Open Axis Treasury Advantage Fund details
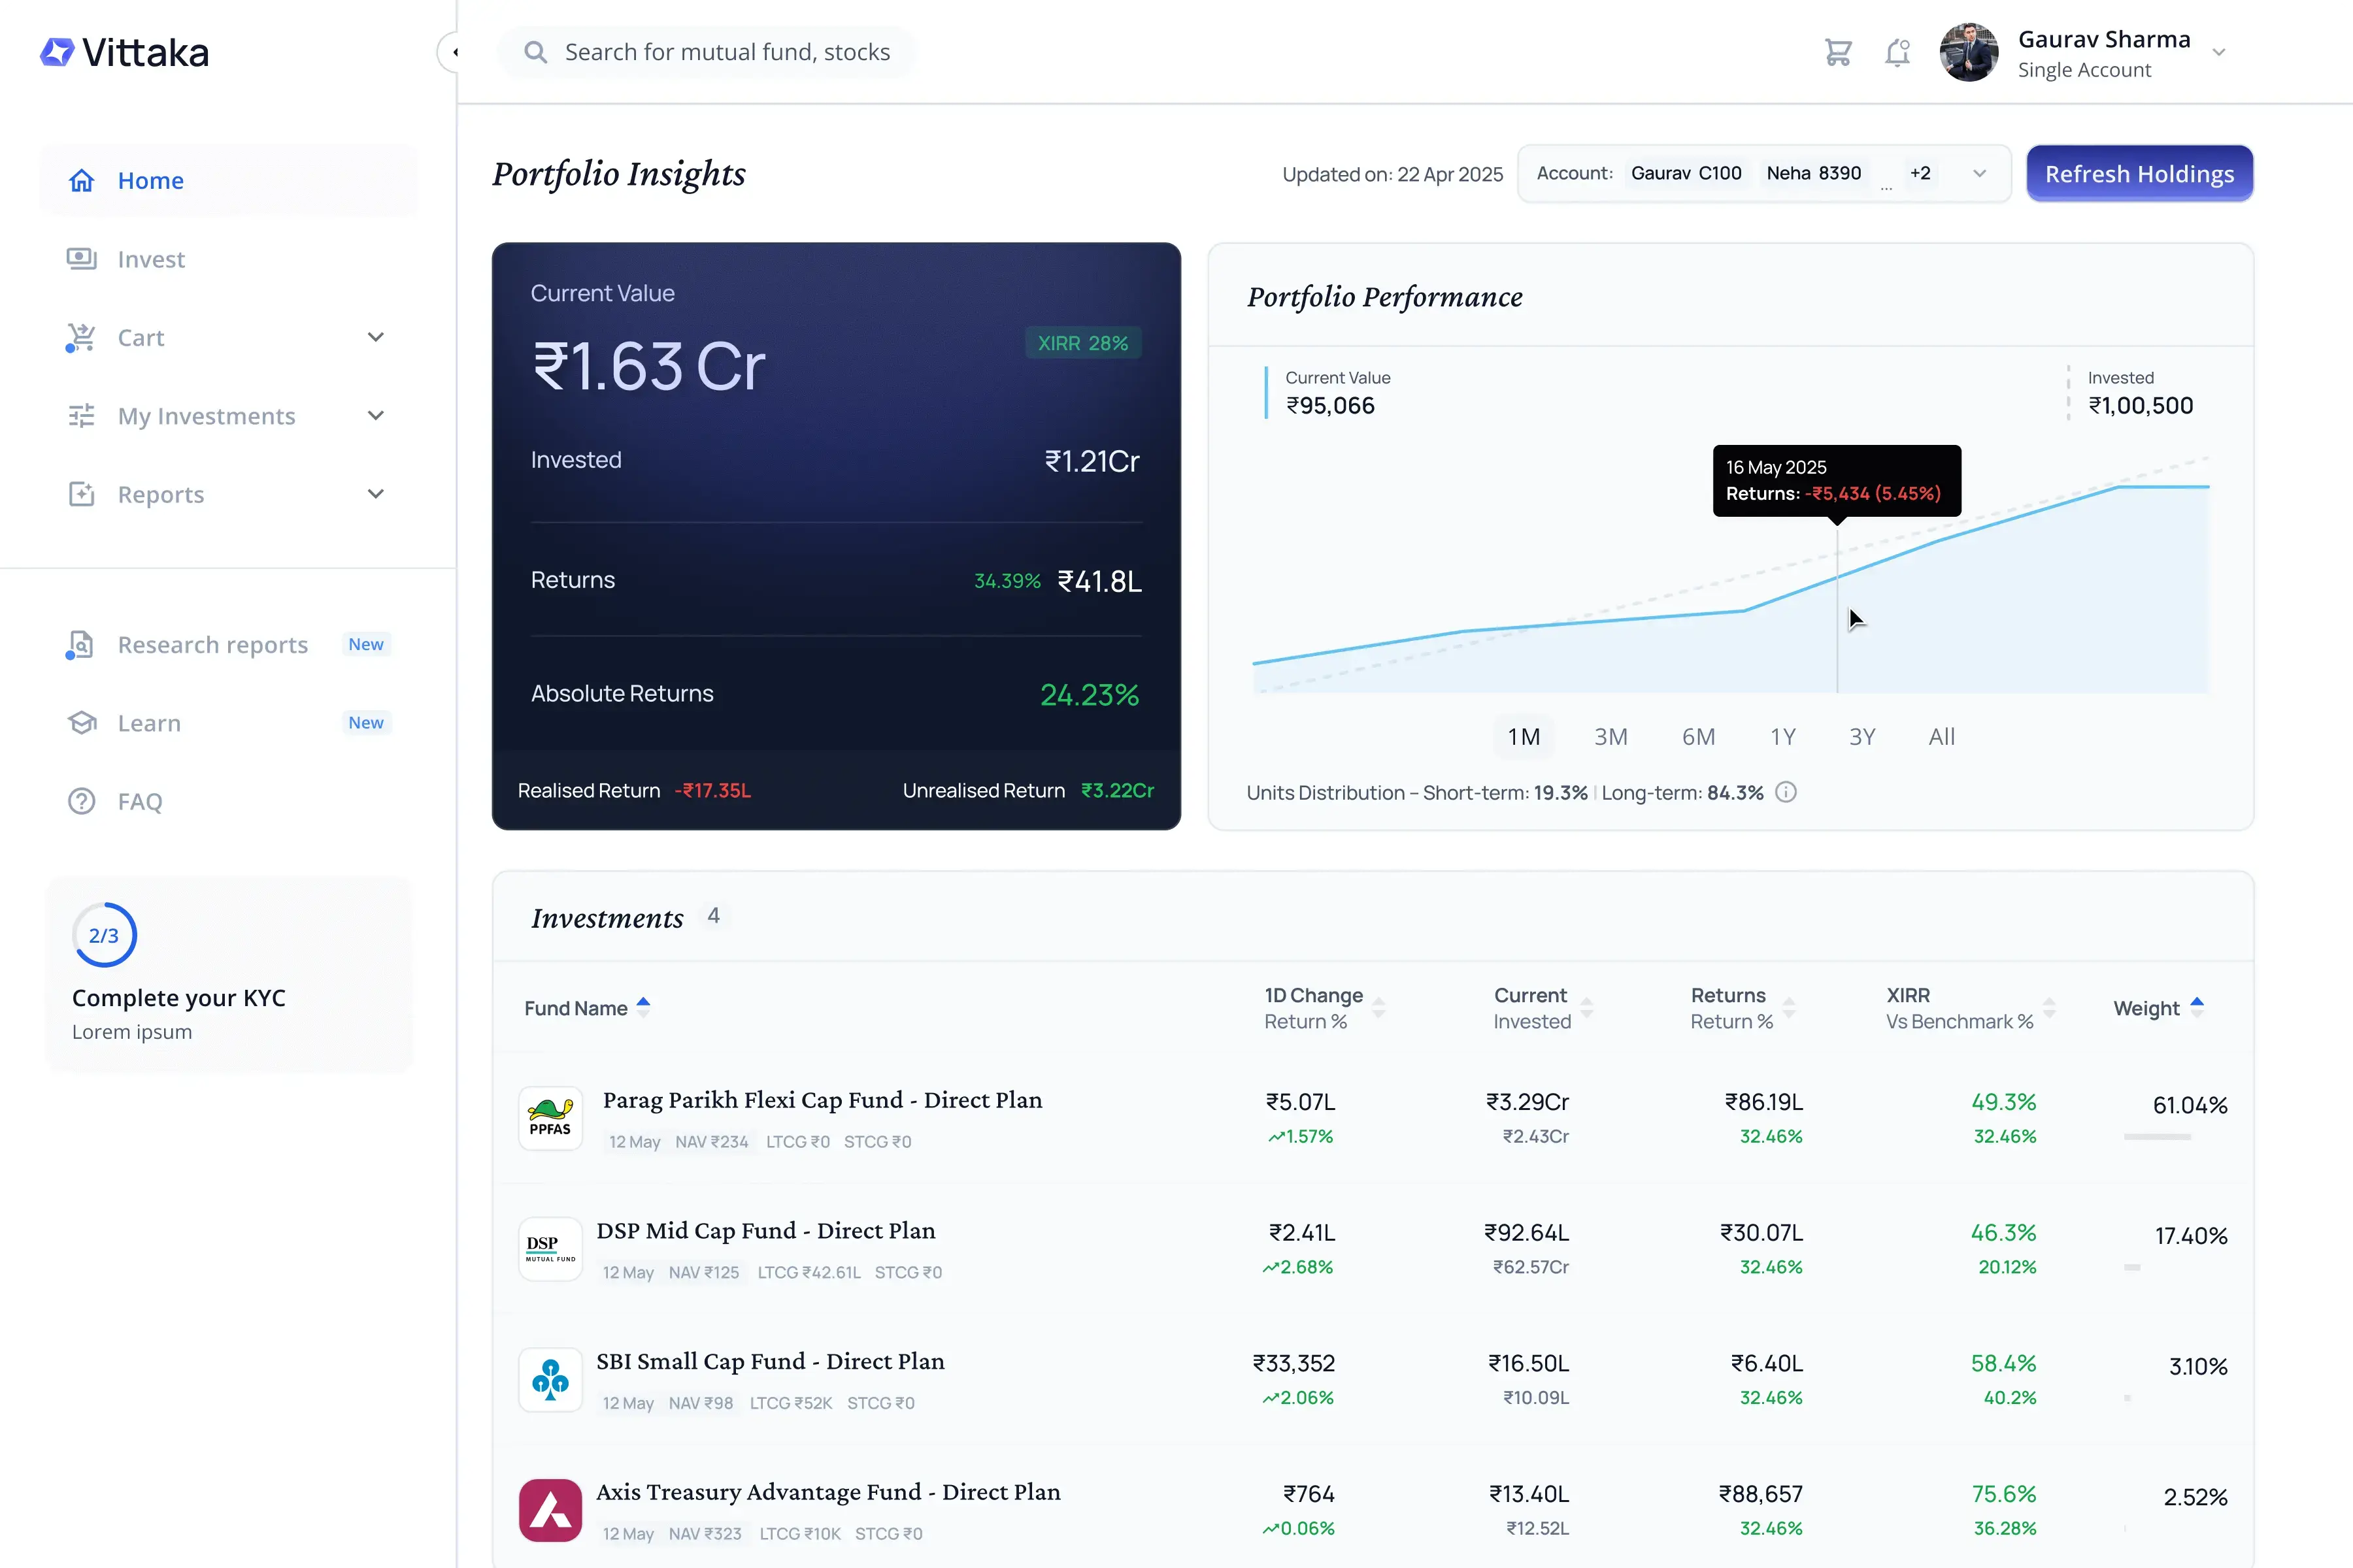This screenshot has width=2353, height=1568. [x=828, y=1492]
